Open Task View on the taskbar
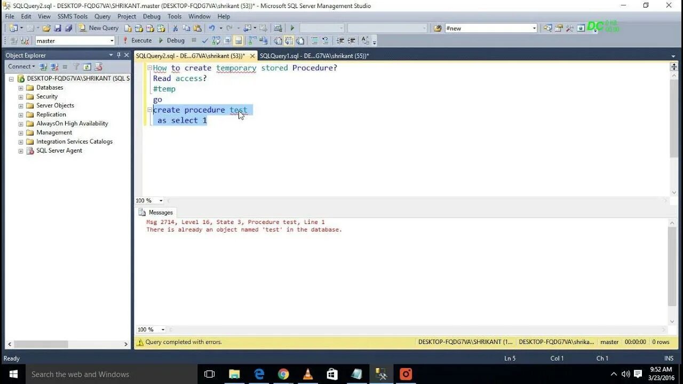Screen dimensions: 683x384 click(x=209, y=374)
